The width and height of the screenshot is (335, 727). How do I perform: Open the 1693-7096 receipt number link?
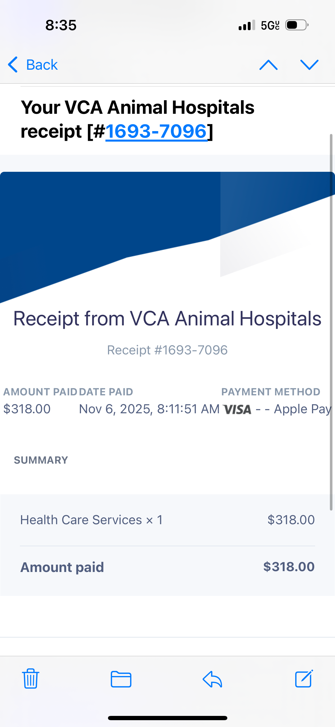[x=156, y=131]
